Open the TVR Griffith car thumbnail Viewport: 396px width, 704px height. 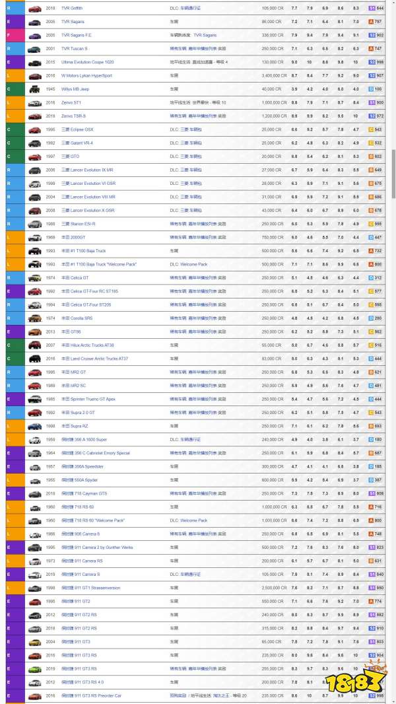34,9
